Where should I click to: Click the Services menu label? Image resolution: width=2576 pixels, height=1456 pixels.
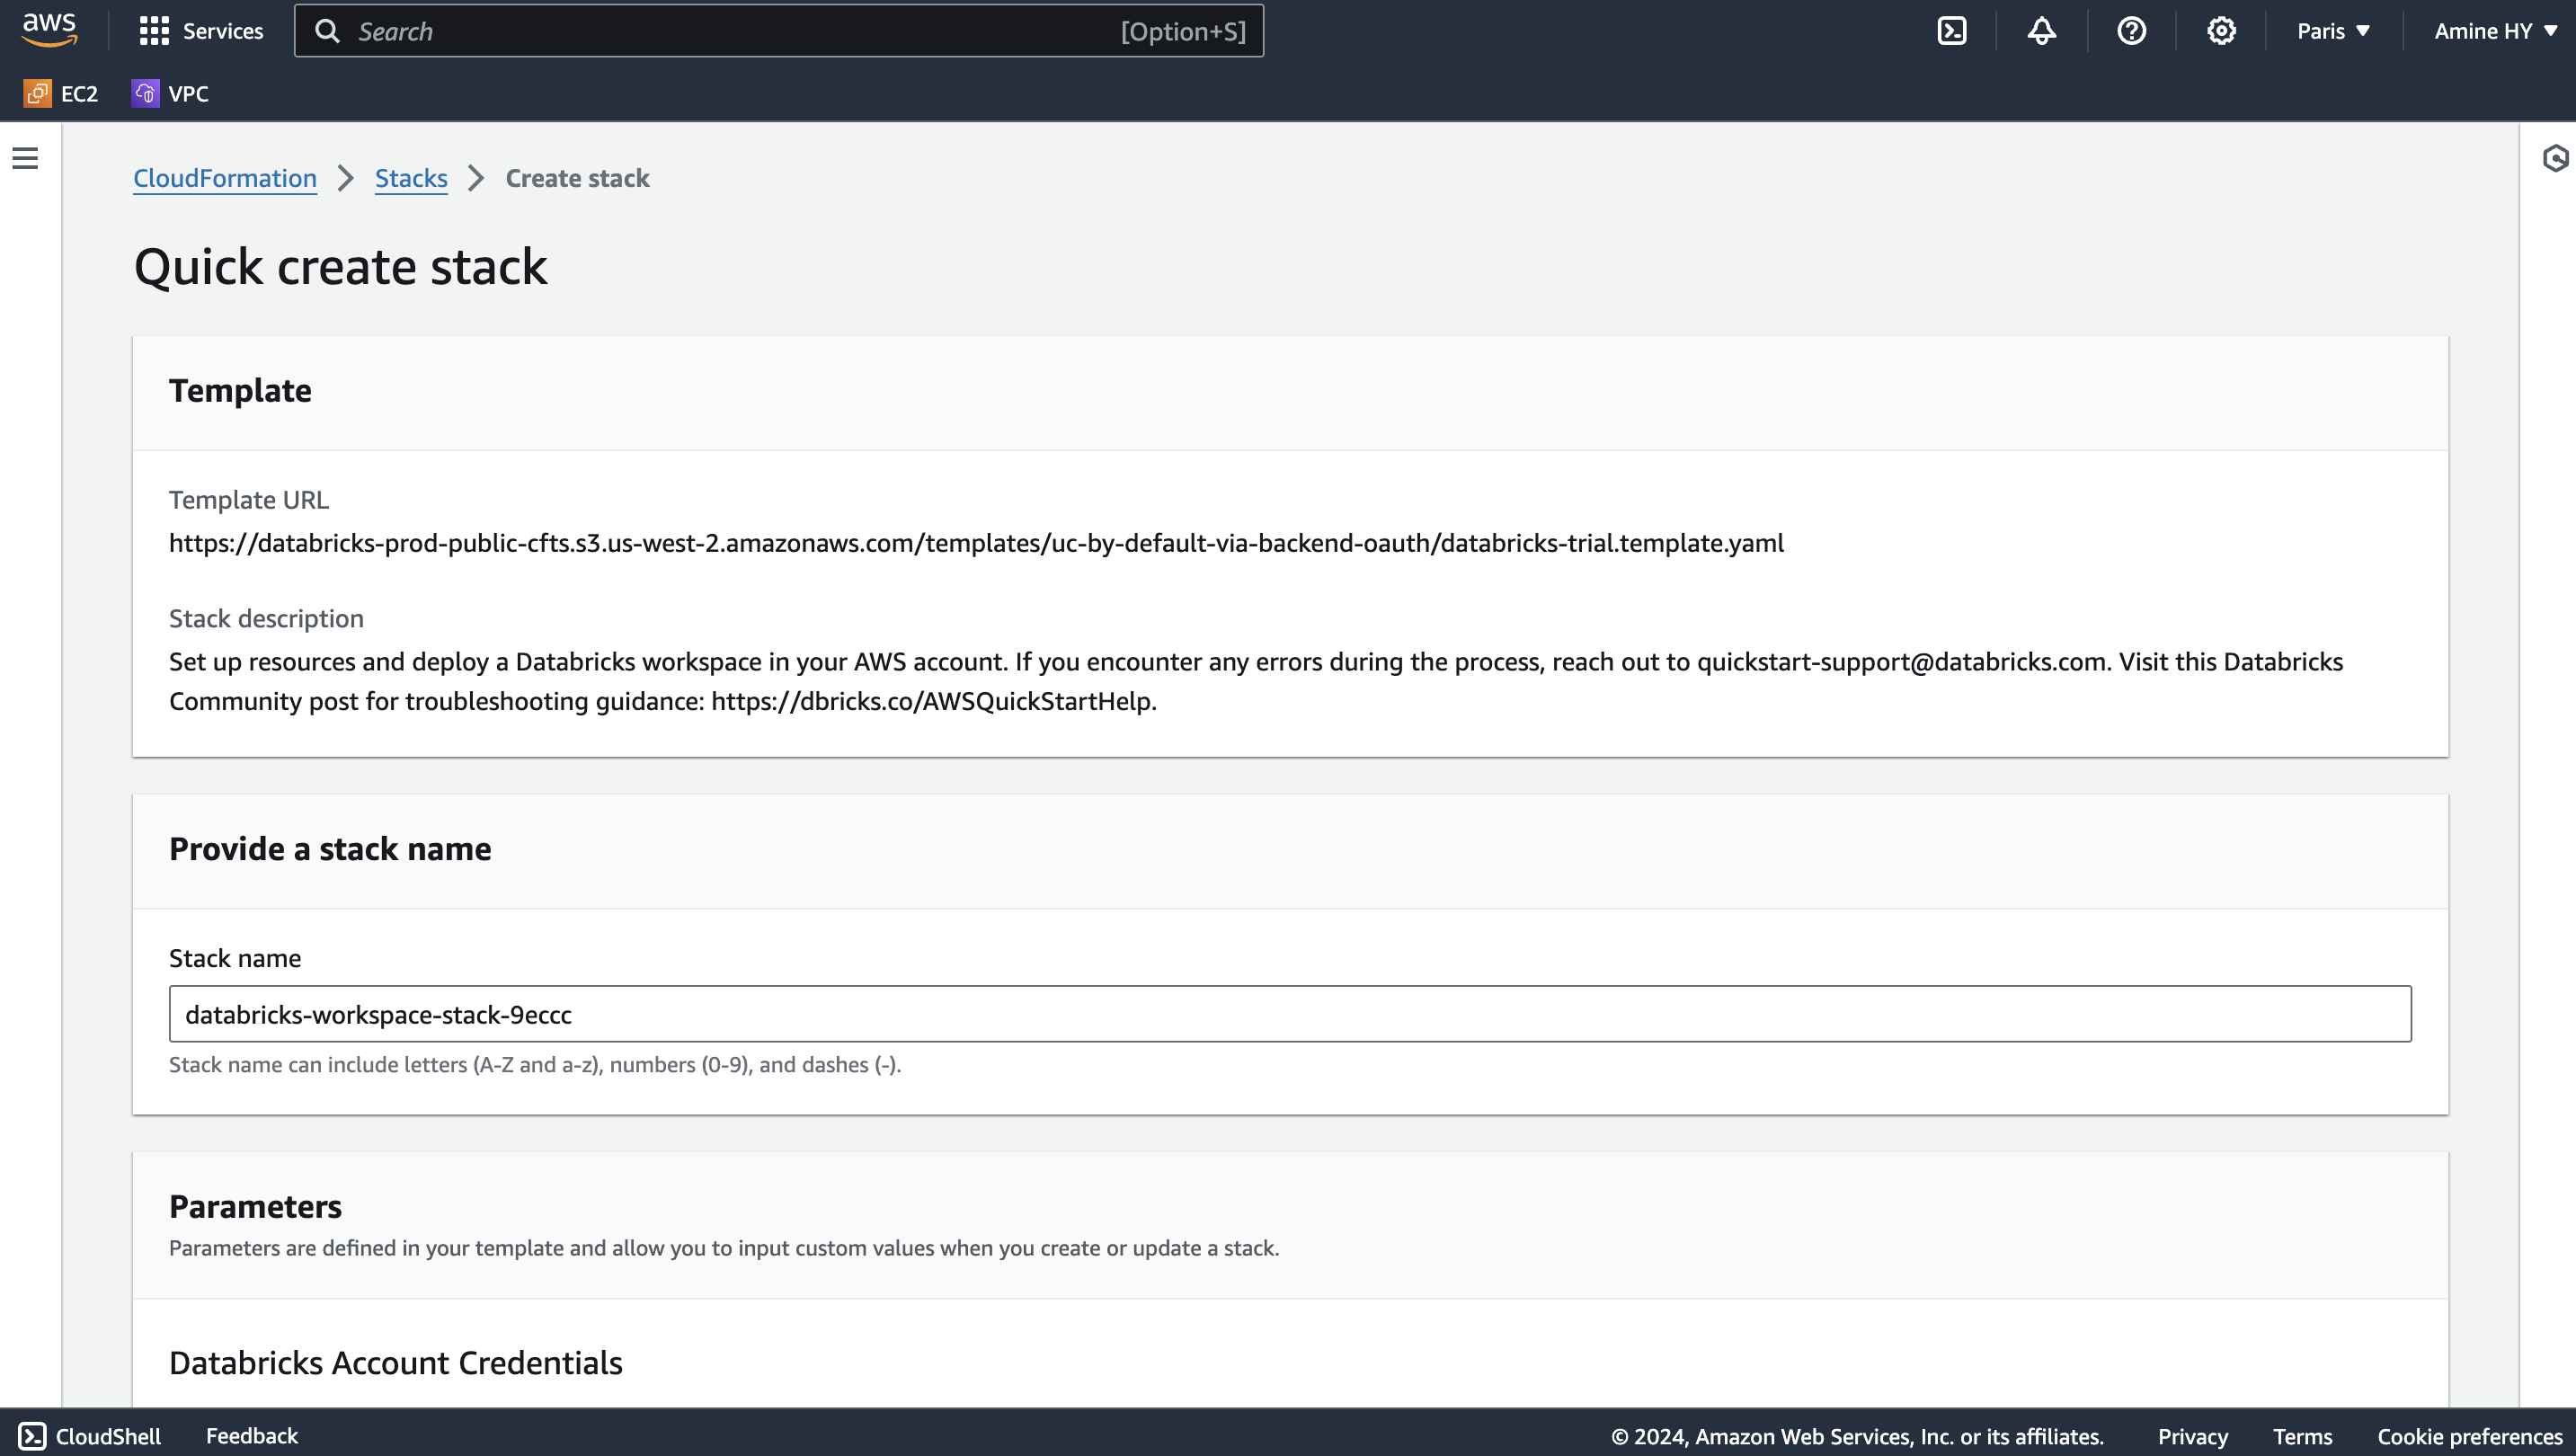(x=223, y=31)
